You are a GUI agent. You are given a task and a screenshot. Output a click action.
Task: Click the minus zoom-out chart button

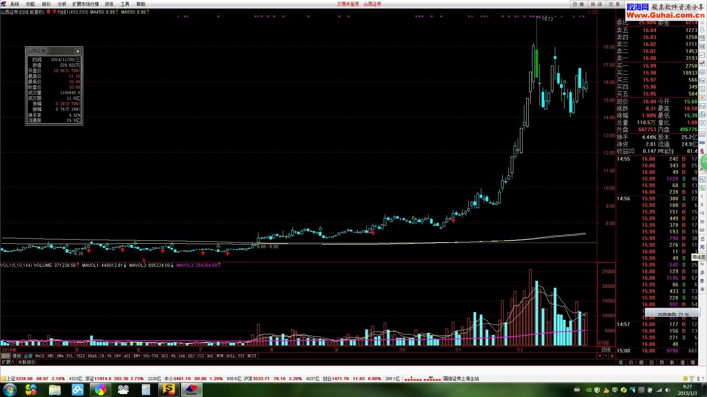coord(606,356)
